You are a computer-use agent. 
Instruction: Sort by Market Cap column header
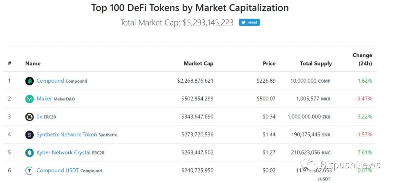[198, 63]
